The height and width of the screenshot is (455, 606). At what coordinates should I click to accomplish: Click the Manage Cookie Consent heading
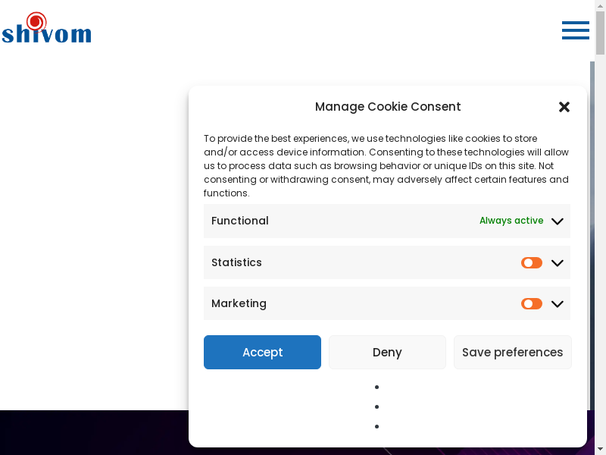(388, 107)
